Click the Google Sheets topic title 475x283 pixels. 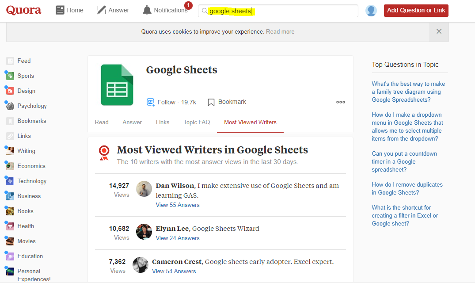(182, 70)
